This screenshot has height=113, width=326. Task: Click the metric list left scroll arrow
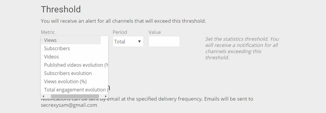[x=43, y=96]
